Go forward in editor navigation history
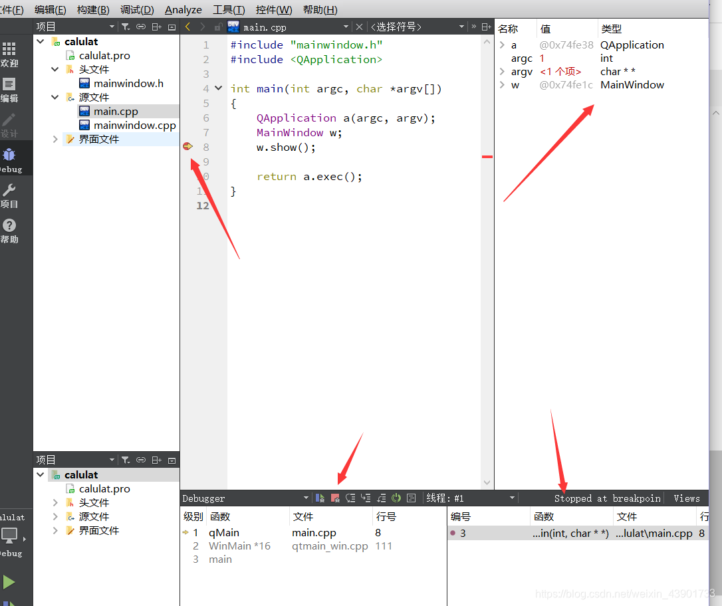The image size is (722, 606). click(x=202, y=27)
